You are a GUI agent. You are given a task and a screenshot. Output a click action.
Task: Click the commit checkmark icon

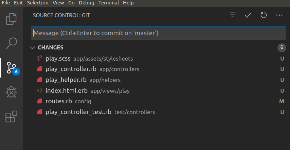click(248, 15)
